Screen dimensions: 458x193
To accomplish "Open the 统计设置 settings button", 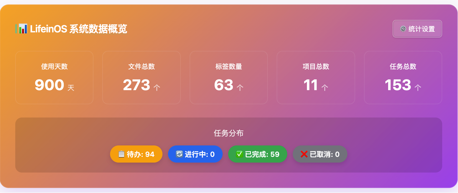I will [417, 29].
